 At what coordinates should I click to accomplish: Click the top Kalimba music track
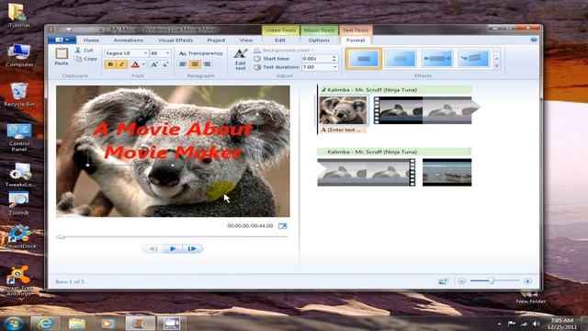394,90
